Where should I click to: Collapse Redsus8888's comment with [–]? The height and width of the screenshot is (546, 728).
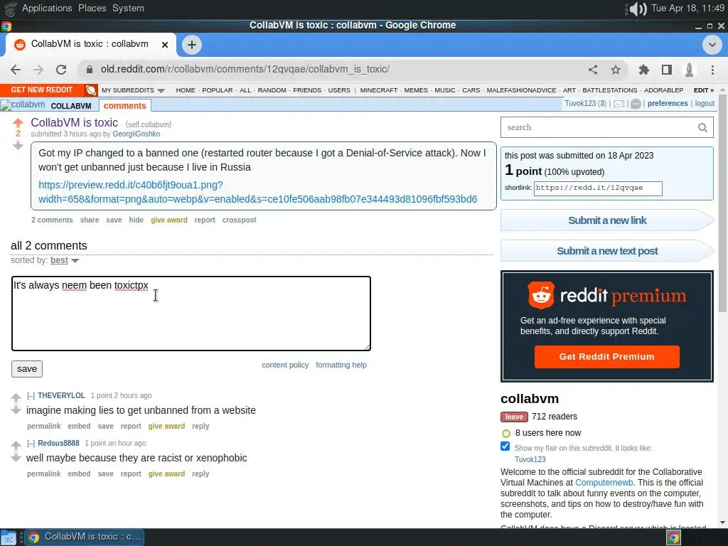pyautogui.click(x=31, y=444)
